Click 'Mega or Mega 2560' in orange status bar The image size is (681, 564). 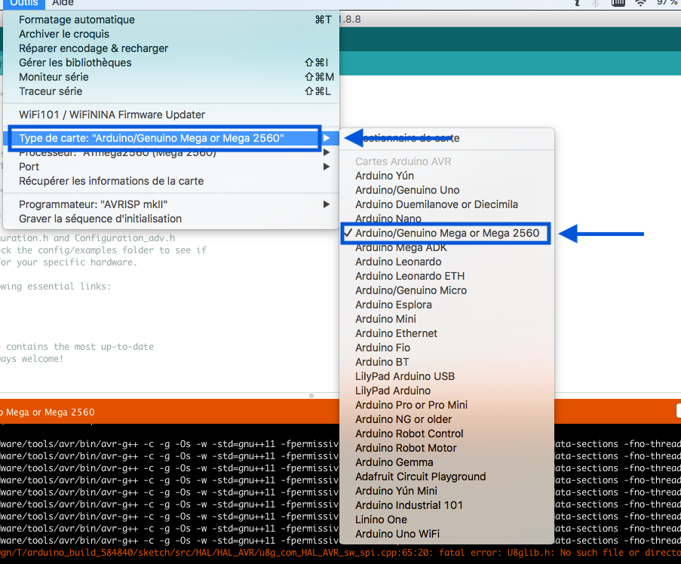point(51,412)
